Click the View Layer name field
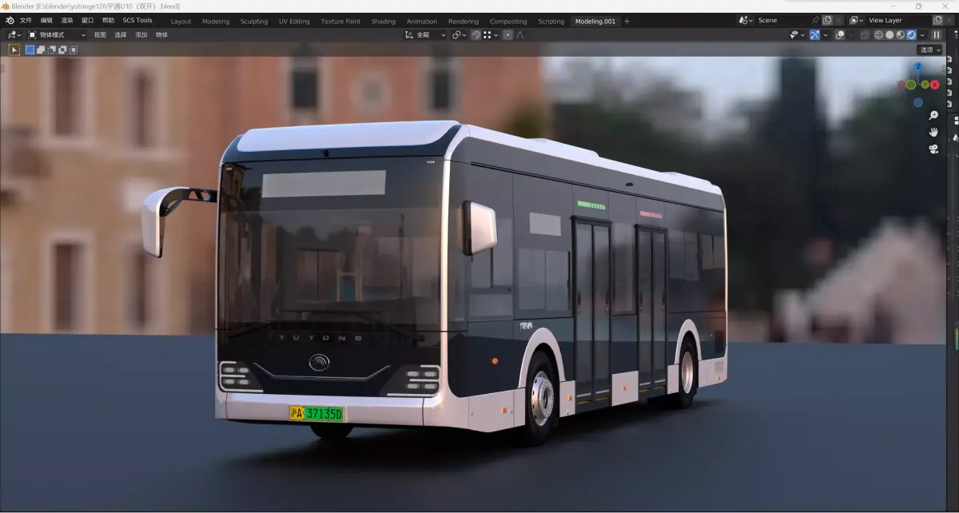This screenshot has height=513, width=959. (x=898, y=21)
